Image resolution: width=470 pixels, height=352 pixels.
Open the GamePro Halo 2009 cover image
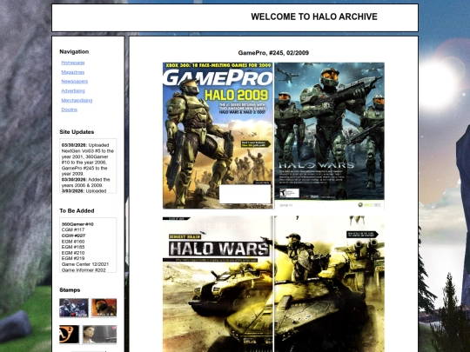218,136
